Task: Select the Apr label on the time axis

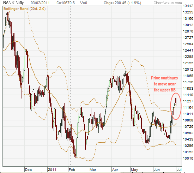Action: pyautogui.click(x=115, y=169)
